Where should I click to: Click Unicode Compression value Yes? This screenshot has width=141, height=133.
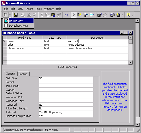tap(66, 116)
